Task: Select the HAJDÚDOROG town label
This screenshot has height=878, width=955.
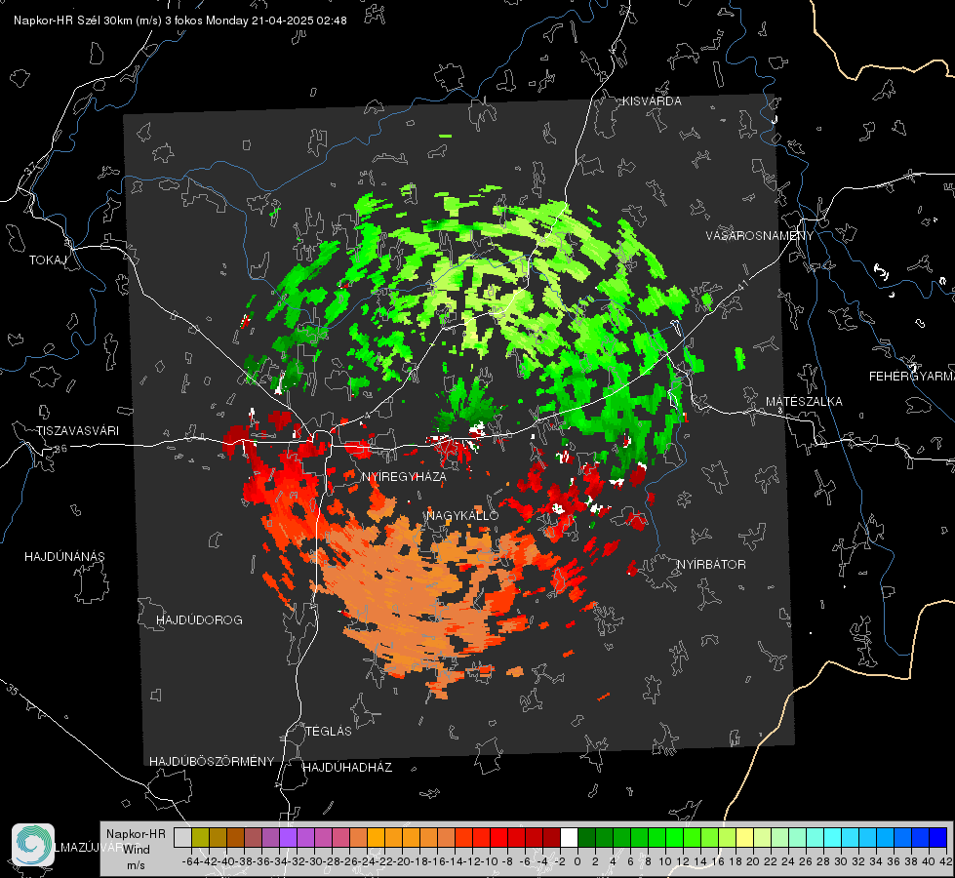Action: click(199, 620)
